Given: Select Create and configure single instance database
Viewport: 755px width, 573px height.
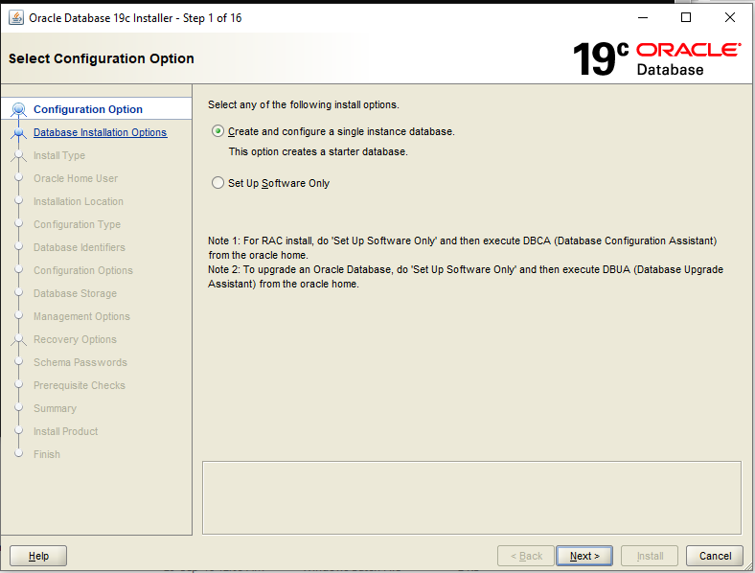Looking at the screenshot, I should tap(217, 131).
